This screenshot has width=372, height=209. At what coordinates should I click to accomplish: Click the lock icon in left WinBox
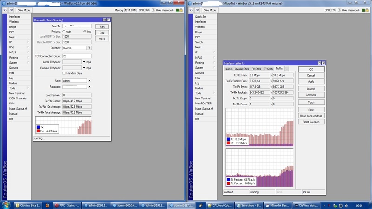point(181,10)
